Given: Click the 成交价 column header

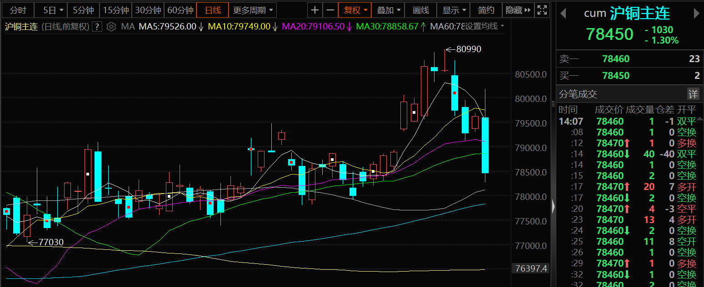Looking at the screenshot, I should 609,110.
